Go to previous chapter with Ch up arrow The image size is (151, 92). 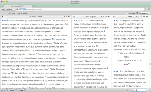point(11,90)
